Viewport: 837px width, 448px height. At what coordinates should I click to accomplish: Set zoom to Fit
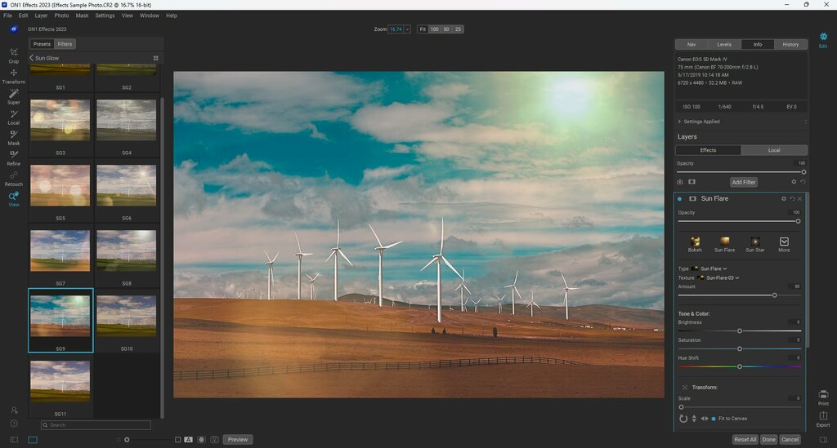[423, 29]
